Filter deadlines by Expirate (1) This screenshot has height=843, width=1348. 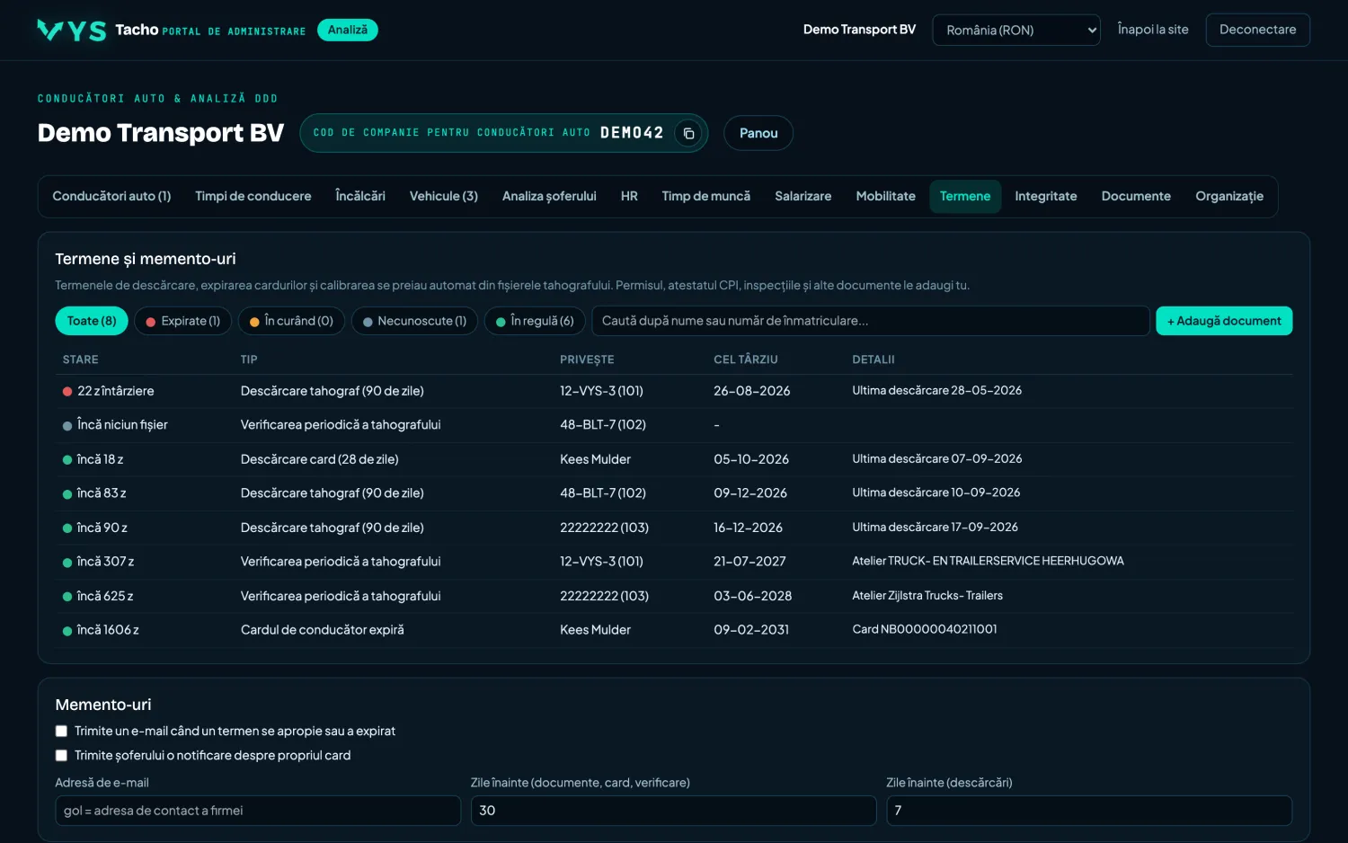click(183, 321)
